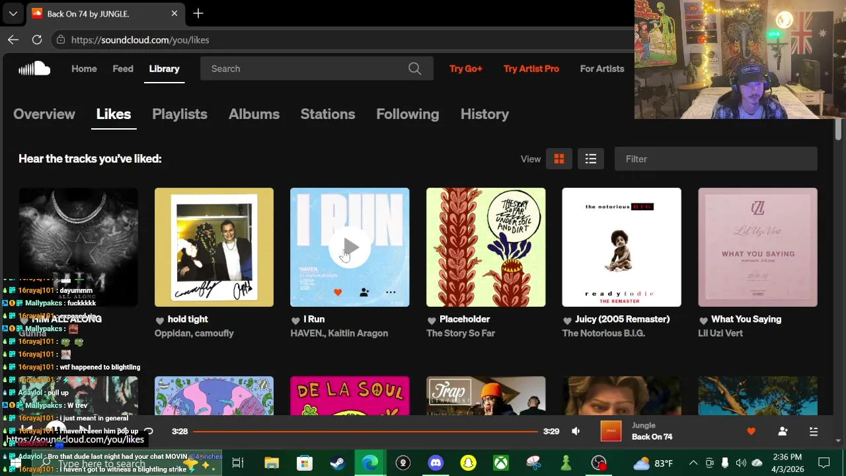Viewport: 846px width, 476px height.
Task: Switch to grid view
Action: (x=559, y=159)
